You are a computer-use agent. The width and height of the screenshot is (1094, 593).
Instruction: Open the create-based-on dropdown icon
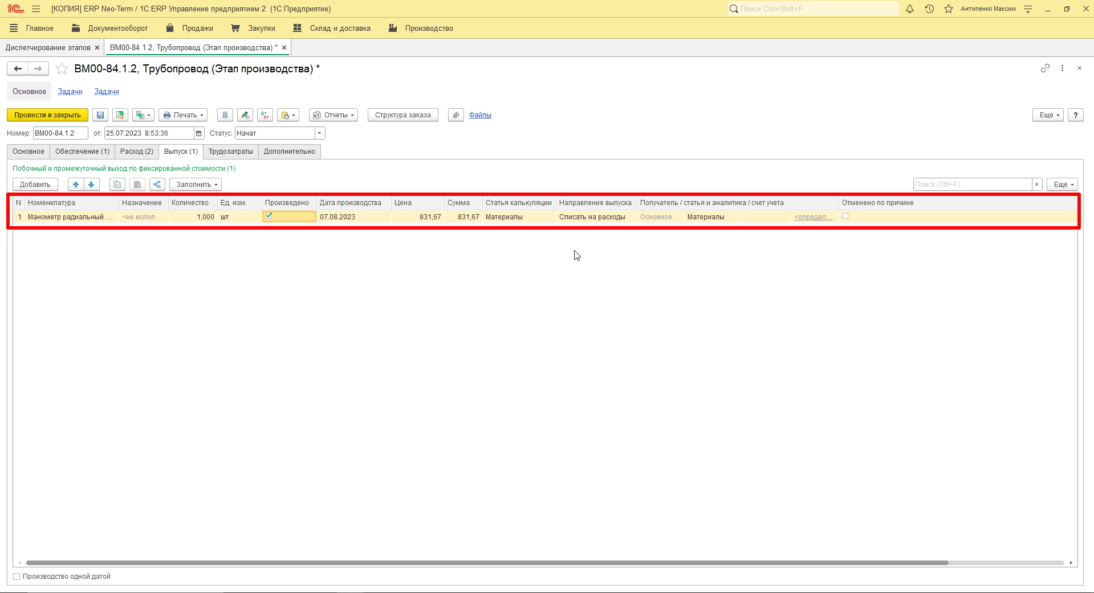(x=143, y=115)
